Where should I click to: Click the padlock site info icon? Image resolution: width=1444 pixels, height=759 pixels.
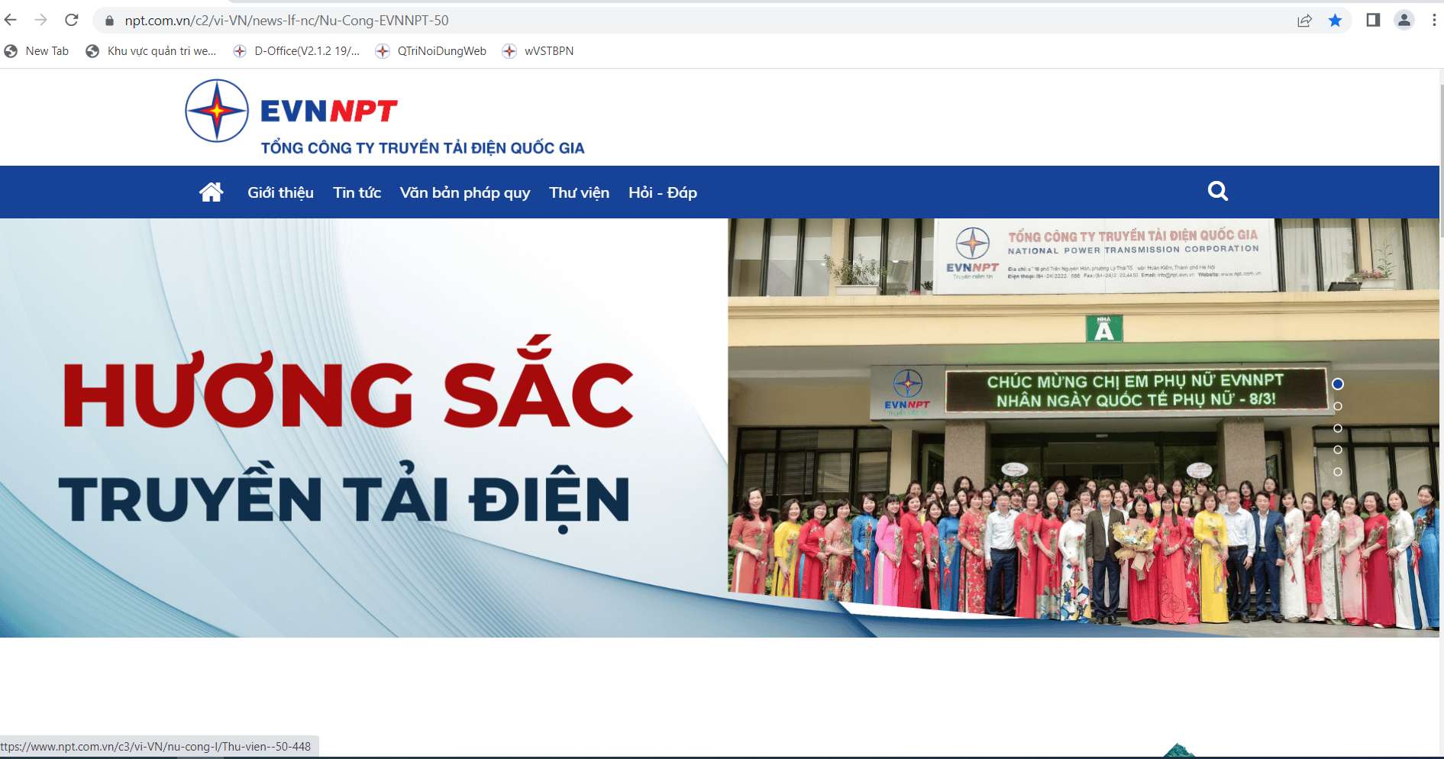[109, 21]
